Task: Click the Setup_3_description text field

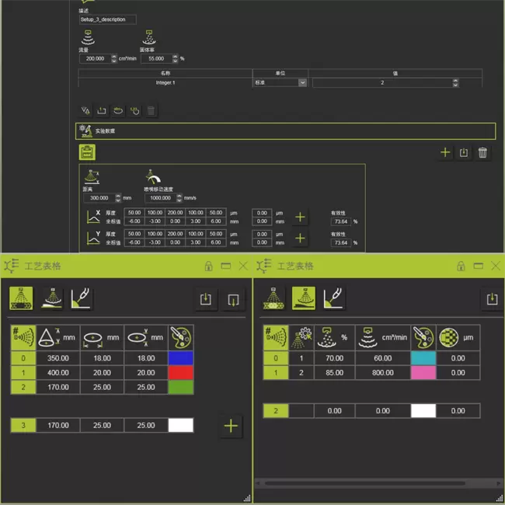Action: [x=107, y=19]
